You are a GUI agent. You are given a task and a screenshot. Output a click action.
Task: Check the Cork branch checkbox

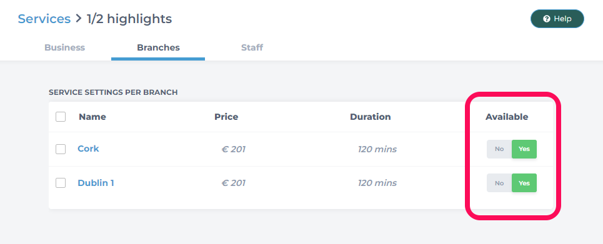click(x=61, y=149)
